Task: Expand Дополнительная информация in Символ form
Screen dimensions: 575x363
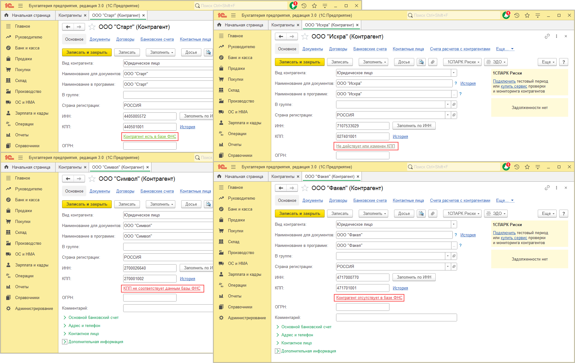Action: [96, 342]
